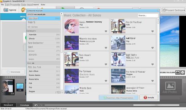Select storyboard slide with 7.0 duration
The height and width of the screenshot is (110, 186).
pyautogui.click(x=8, y=87)
